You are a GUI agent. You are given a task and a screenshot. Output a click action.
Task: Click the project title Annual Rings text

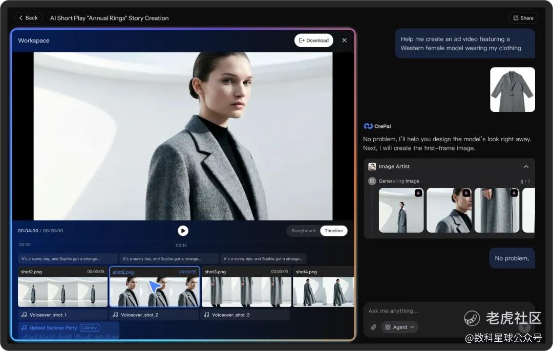[x=110, y=18]
